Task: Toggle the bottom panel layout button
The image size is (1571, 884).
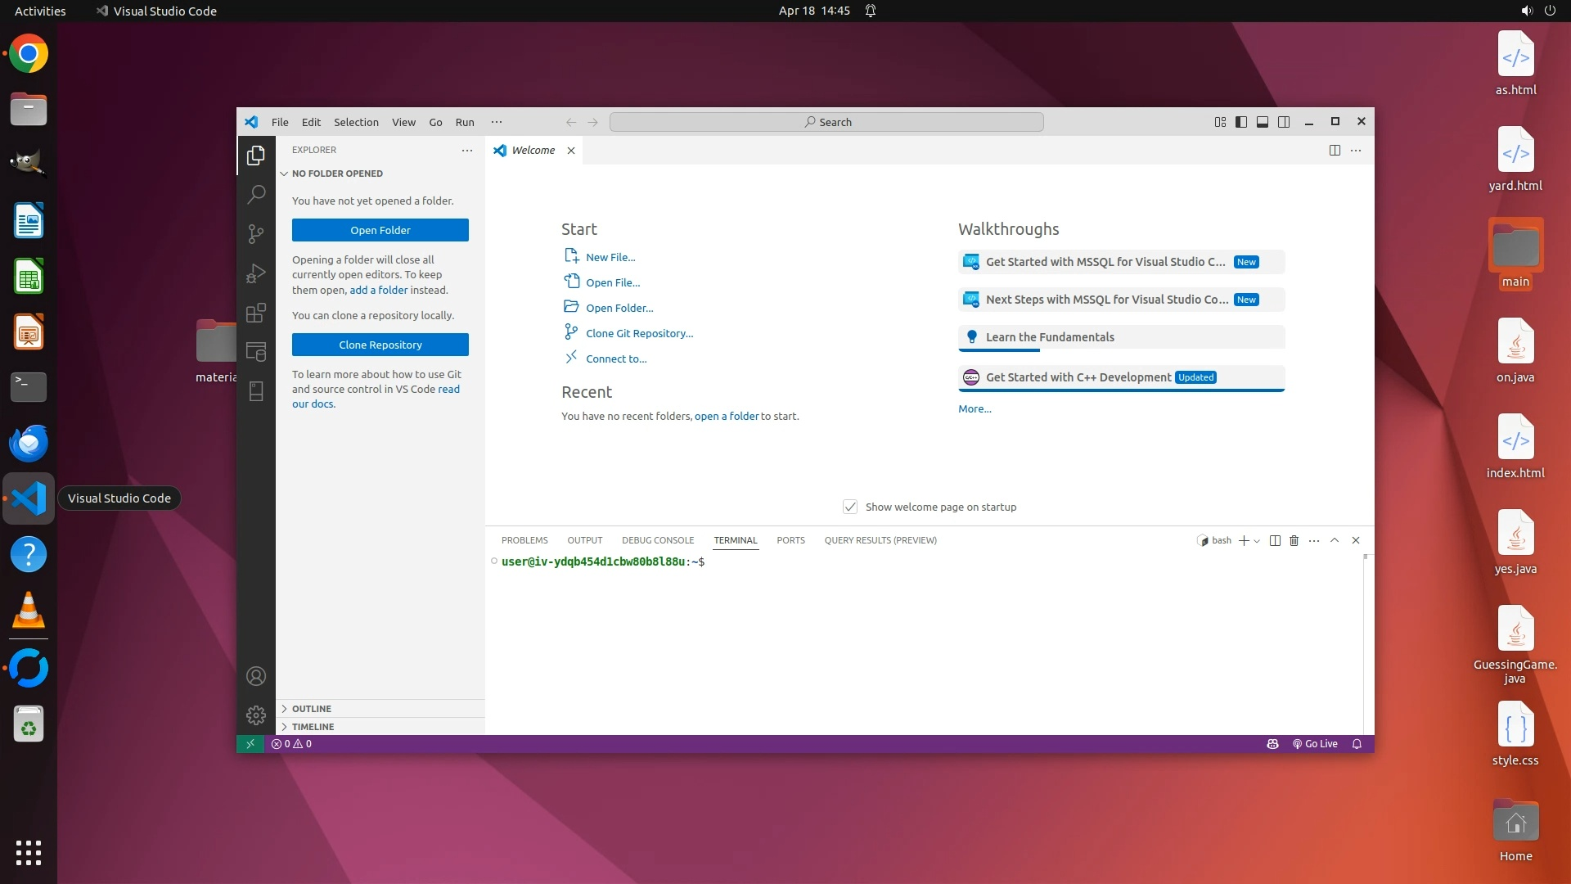Action: point(1263,122)
